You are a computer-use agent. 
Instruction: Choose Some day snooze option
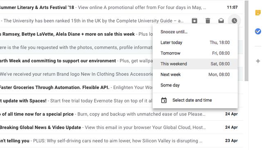[x=195, y=85]
